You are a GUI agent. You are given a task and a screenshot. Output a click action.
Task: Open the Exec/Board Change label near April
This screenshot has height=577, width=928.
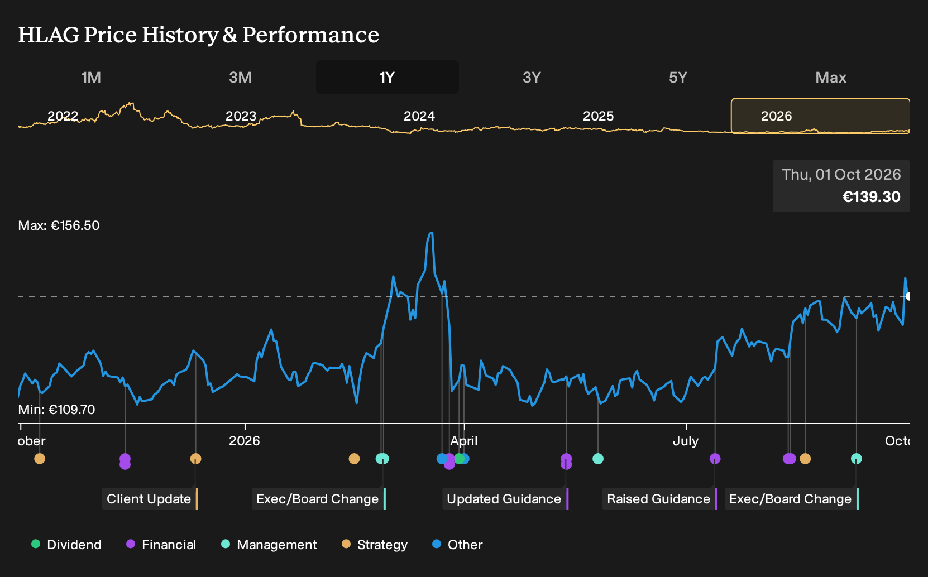pos(318,499)
